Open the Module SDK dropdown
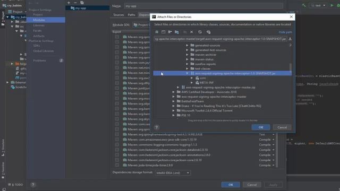Viewport: 340px width, 191px height. tap(141, 25)
